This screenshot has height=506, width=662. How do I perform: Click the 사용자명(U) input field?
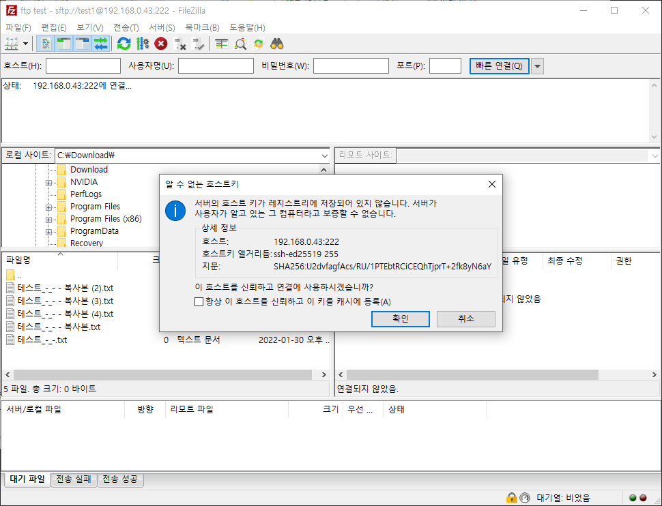216,66
